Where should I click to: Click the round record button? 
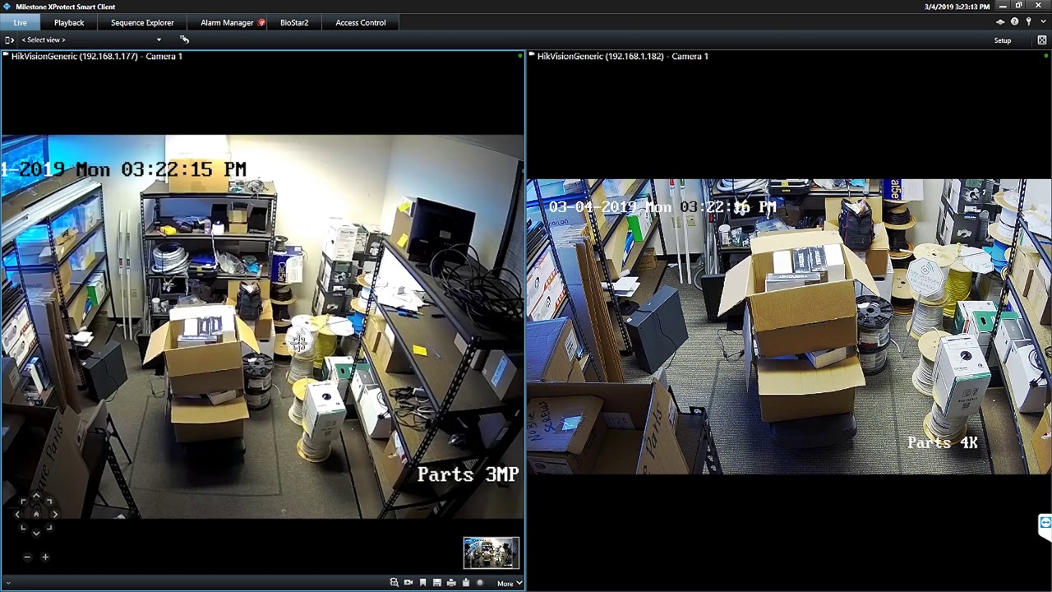(x=480, y=583)
